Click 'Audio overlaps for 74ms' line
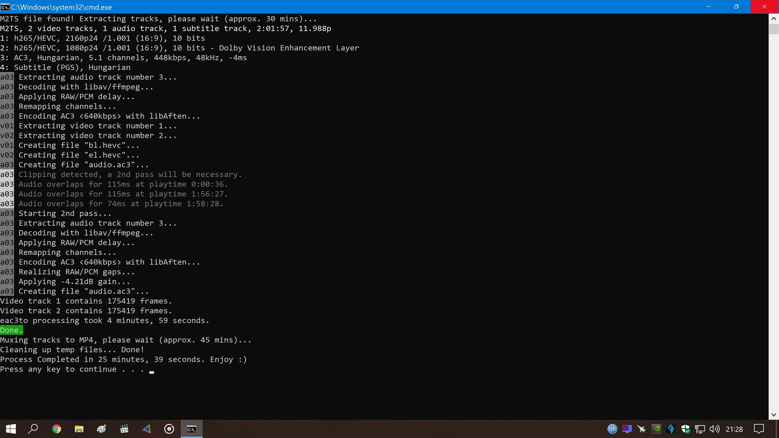 click(x=121, y=204)
